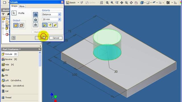Click the ground shadow plane icon

click(154, 3)
